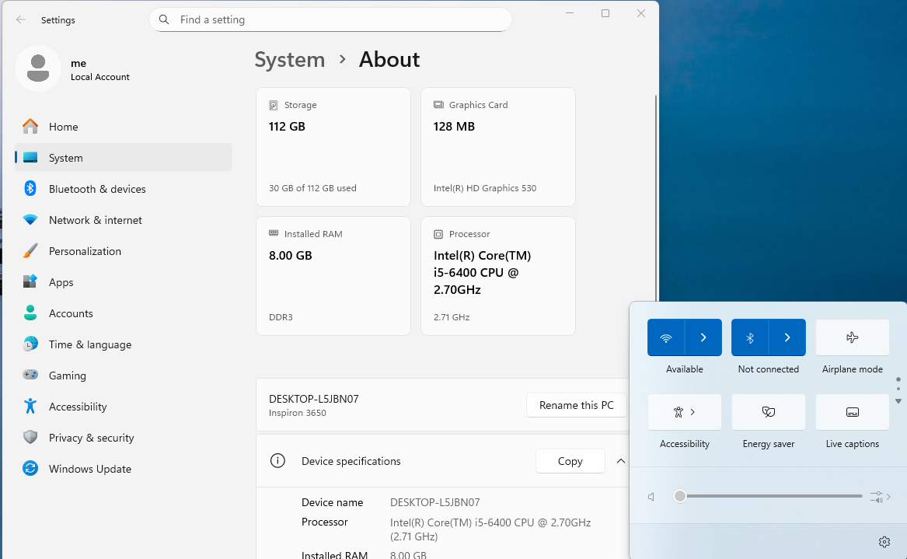
Task: Select Intel(R) HD Graphics 530 text
Action: 485,188
